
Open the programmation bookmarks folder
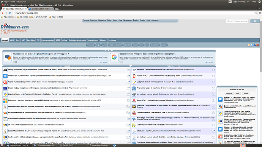click(38, 17)
